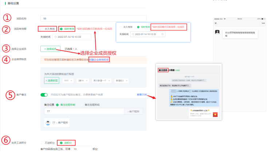Click the 基础设置 section heading
The image size is (273, 154).
click(x=13, y=3)
